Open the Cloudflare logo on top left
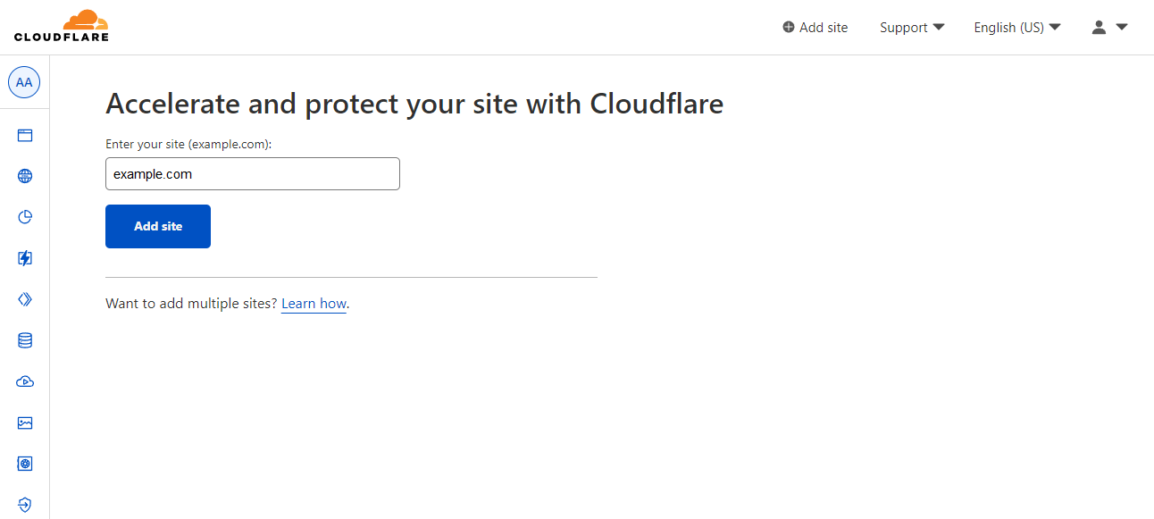This screenshot has width=1154, height=519. tap(62, 26)
